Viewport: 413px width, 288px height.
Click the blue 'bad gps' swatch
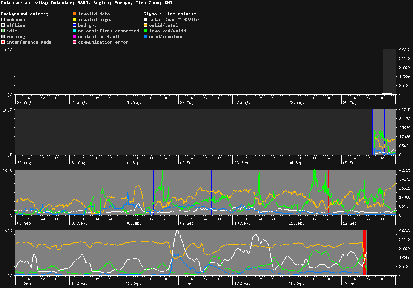click(x=75, y=25)
